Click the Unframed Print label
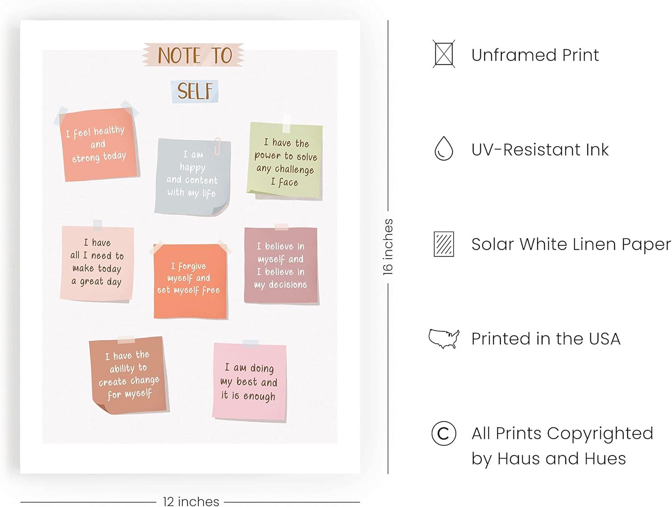This screenshot has height=507, width=672. pyautogui.click(x=535, y=55)
